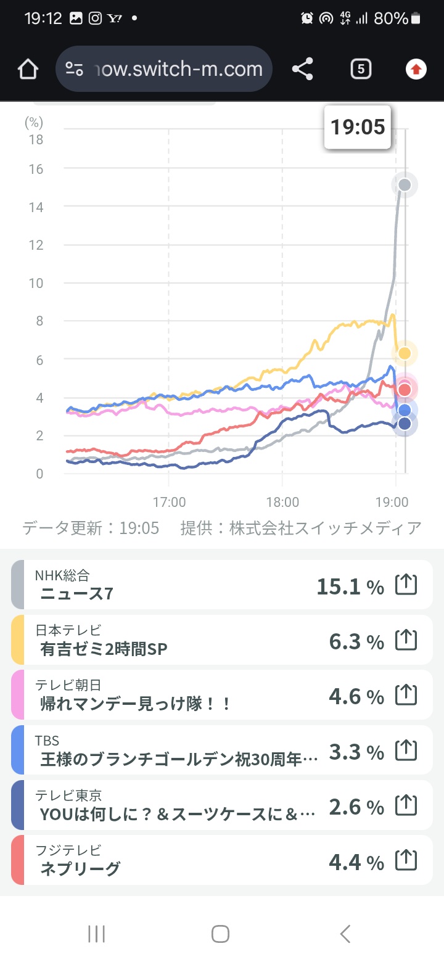Tap the yellow 日本テレビ color bar

coord(18,640)
